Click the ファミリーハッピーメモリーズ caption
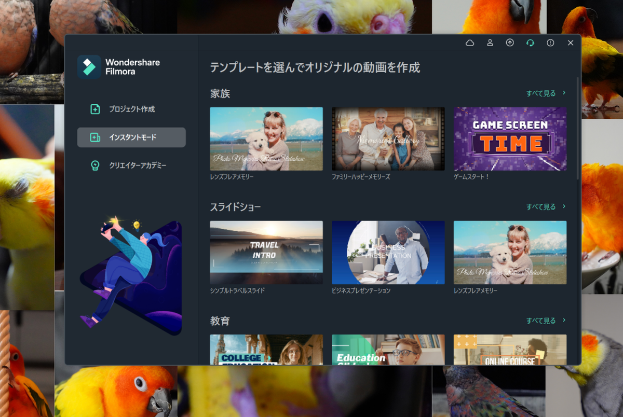 pyautogui.click(x=361, y=177)
